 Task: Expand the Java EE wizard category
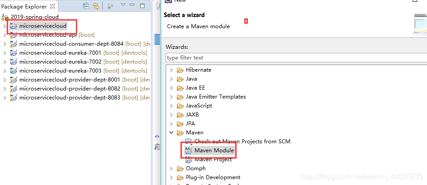171,88
